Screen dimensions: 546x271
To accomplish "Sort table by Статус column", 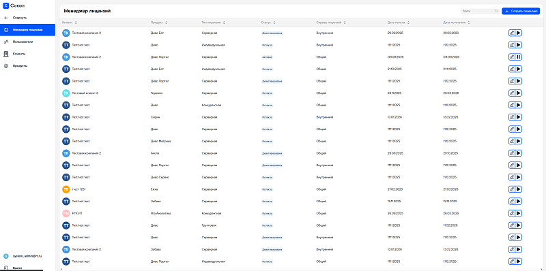I will coord(274,22).
